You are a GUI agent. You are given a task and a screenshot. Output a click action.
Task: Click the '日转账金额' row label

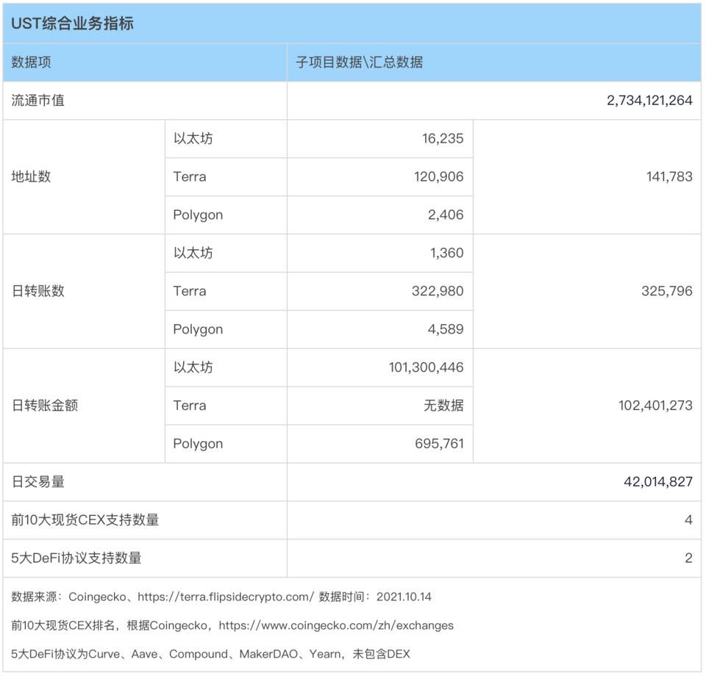pos(45,406)
